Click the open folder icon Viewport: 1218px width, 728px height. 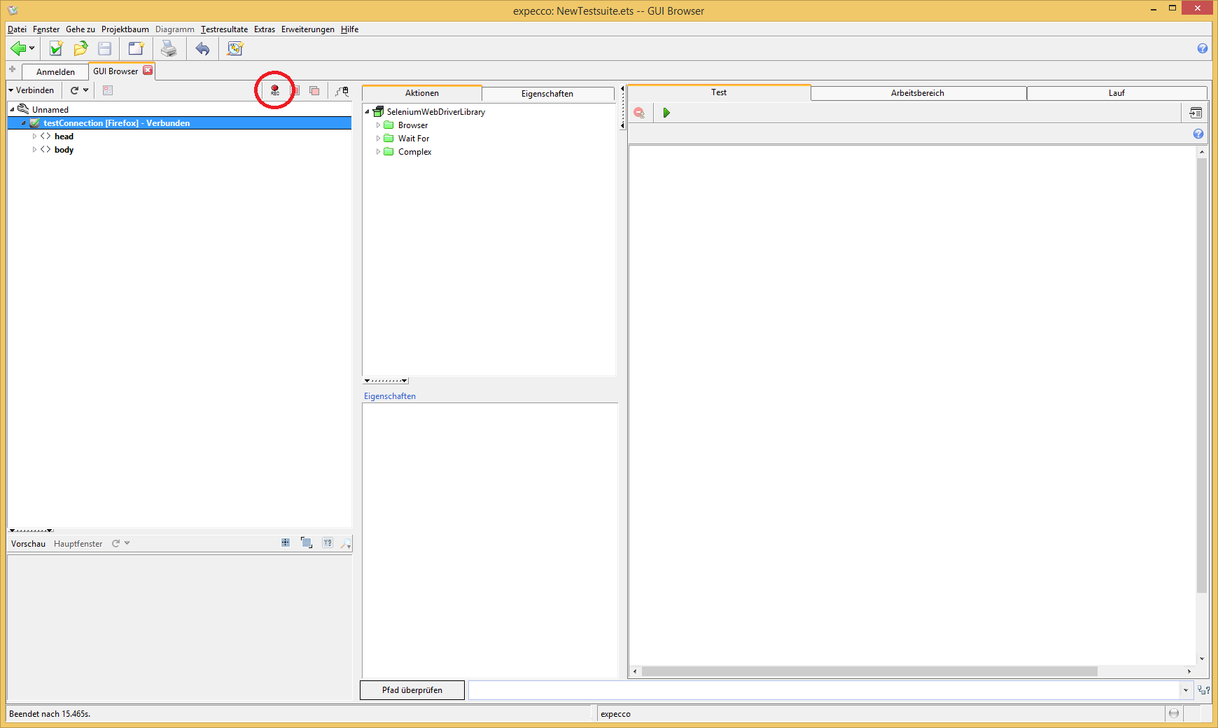pos(80,48)
